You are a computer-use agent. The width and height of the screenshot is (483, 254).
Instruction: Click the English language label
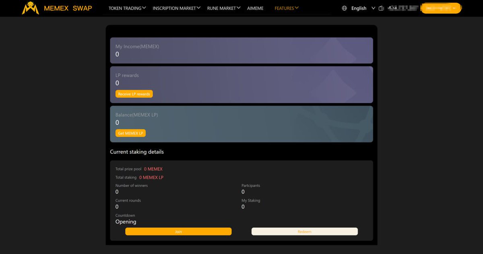pos(358,8)
